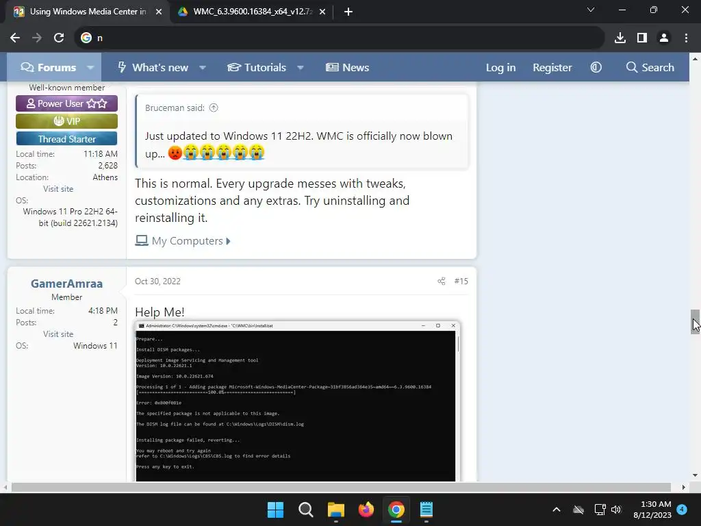Jump to Bruceman's quoted post arrow
This screenshot has height=526, width=701.
coord(214,108)
